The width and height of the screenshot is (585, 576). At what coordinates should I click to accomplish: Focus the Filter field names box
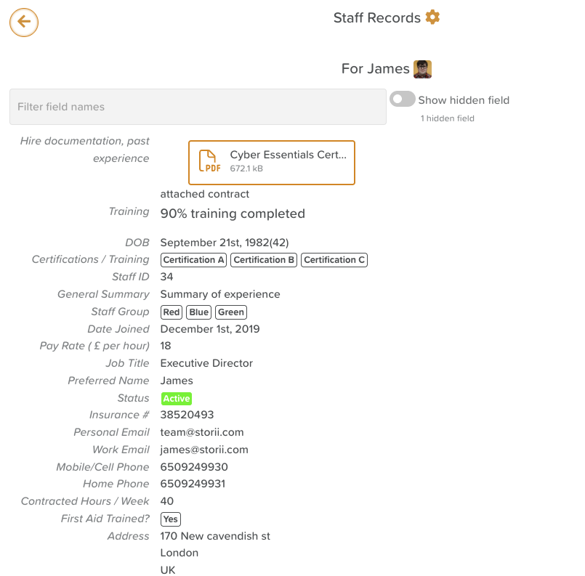(198, 107)
